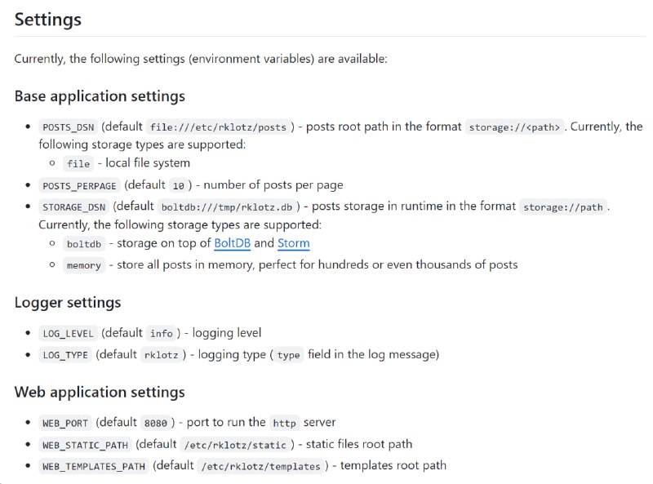The width and height of the screenshot is (653, 484).
Task: Open the BoltDB link
Action: point(232,243)
